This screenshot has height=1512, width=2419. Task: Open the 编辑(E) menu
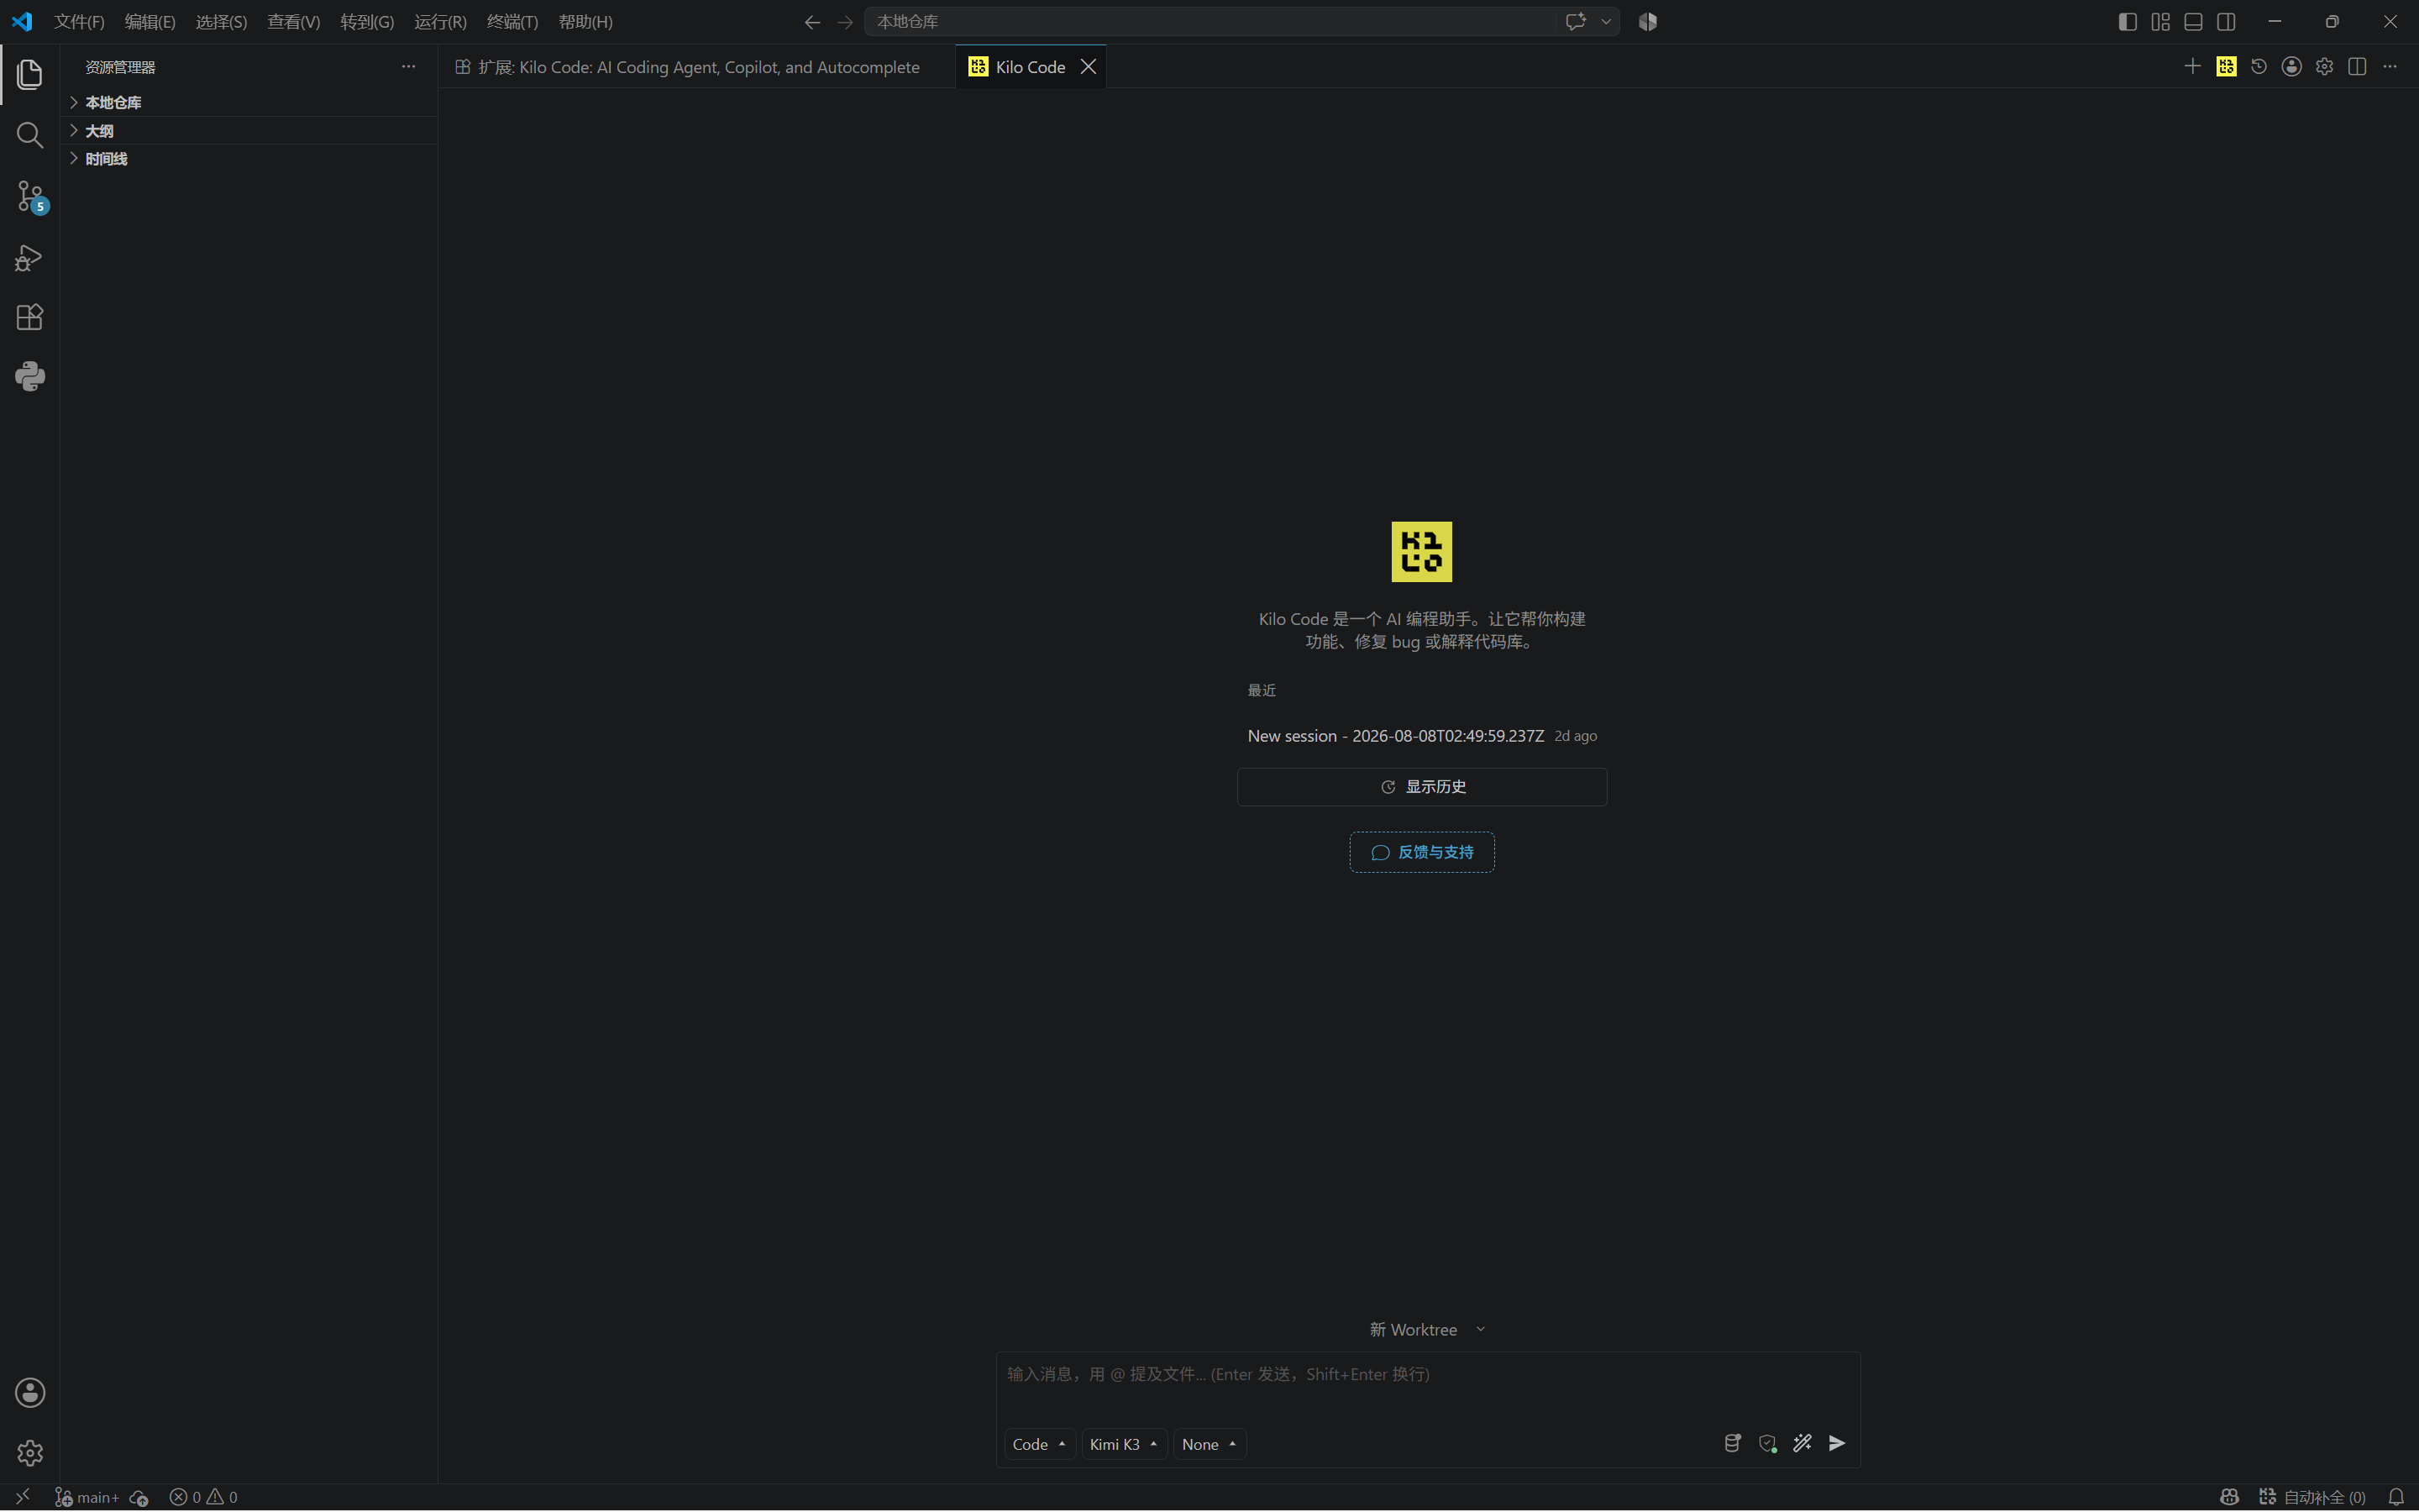pos(150,21)
